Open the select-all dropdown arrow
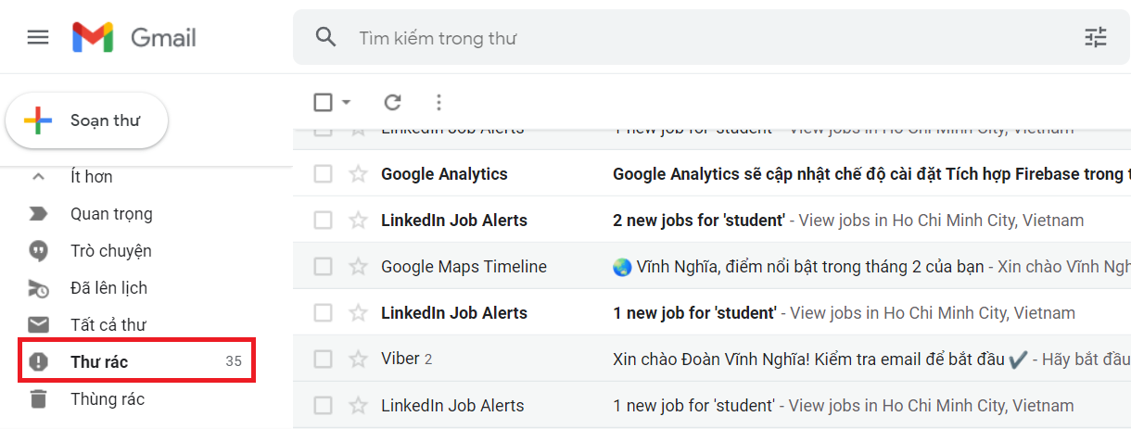The width and height of the screenshot is (1131, 429). coord(346,102)
